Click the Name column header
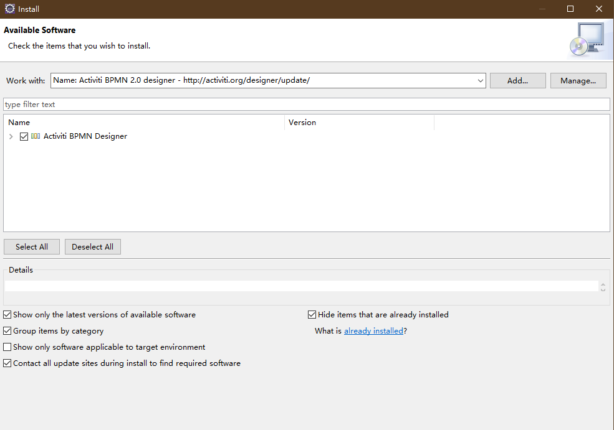614x430 pixels. coord(144,123)
